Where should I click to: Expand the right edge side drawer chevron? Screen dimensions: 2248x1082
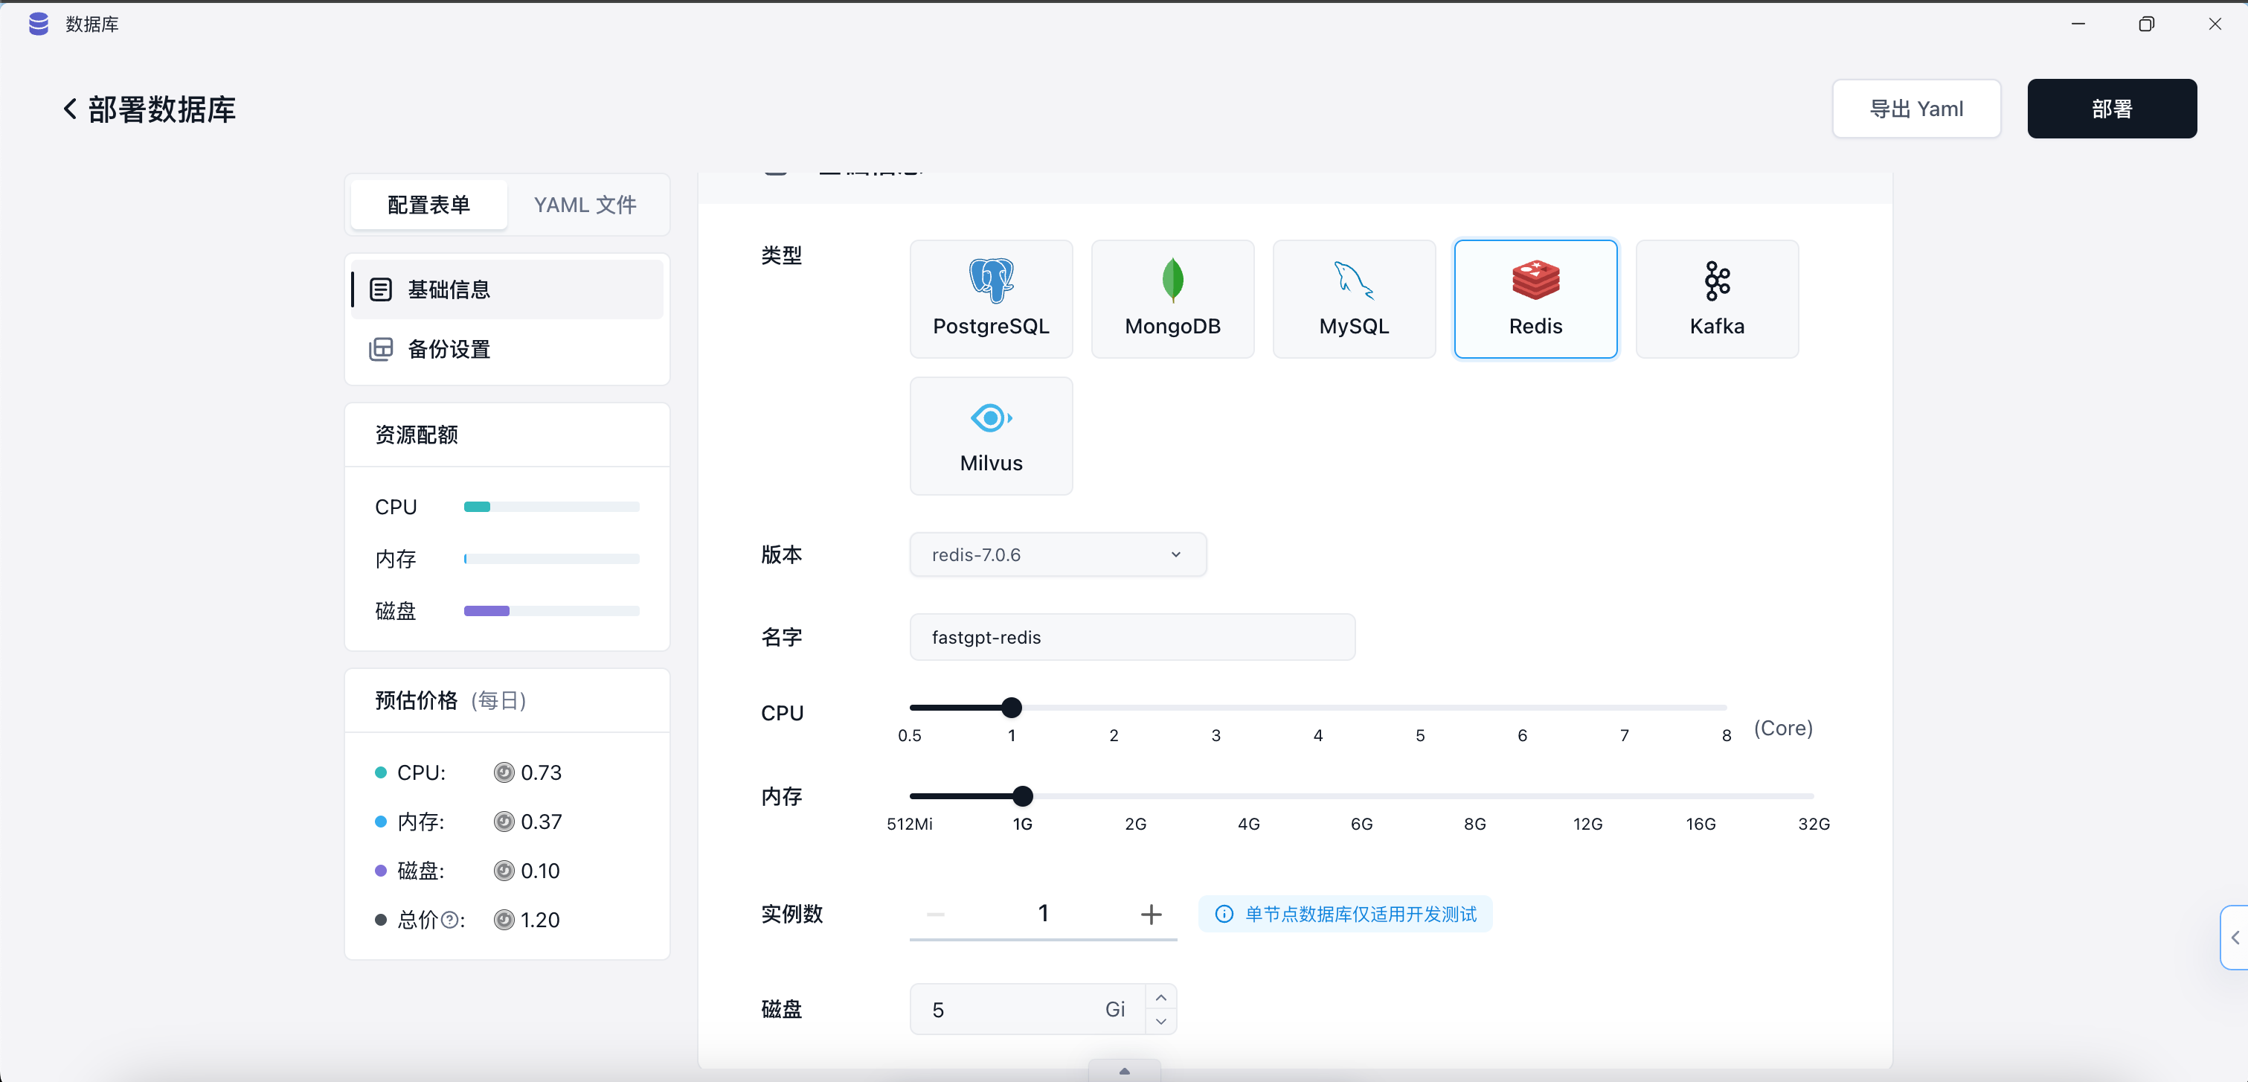pos(2235,938)
